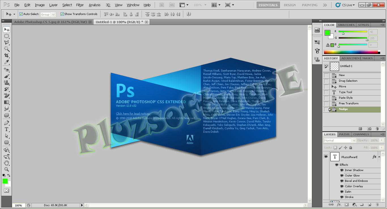The image size is (387, 209).
Task: Select the Magic Wand tool
Action: click(7, 49)
